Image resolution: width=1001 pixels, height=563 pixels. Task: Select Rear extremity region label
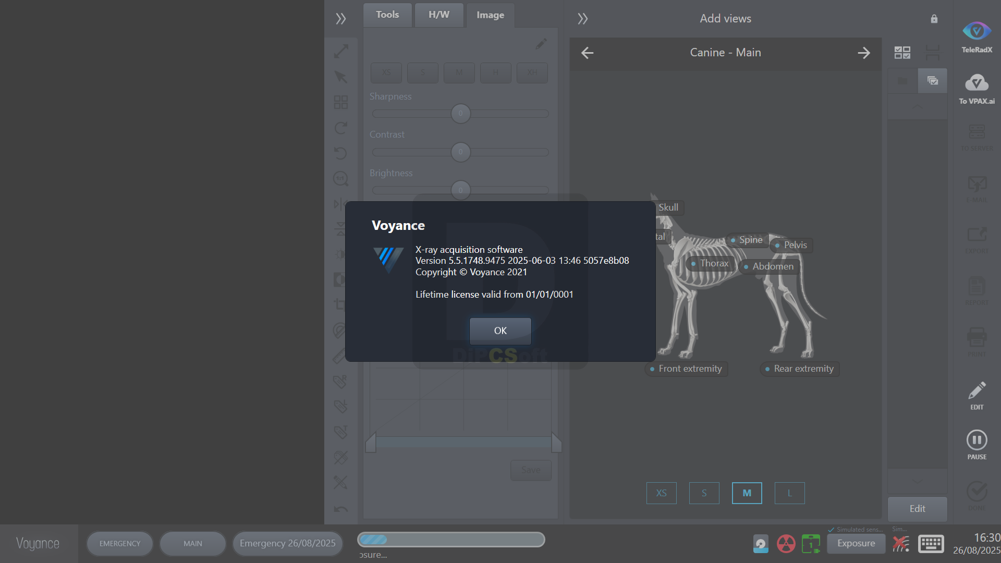click(800, 369)
